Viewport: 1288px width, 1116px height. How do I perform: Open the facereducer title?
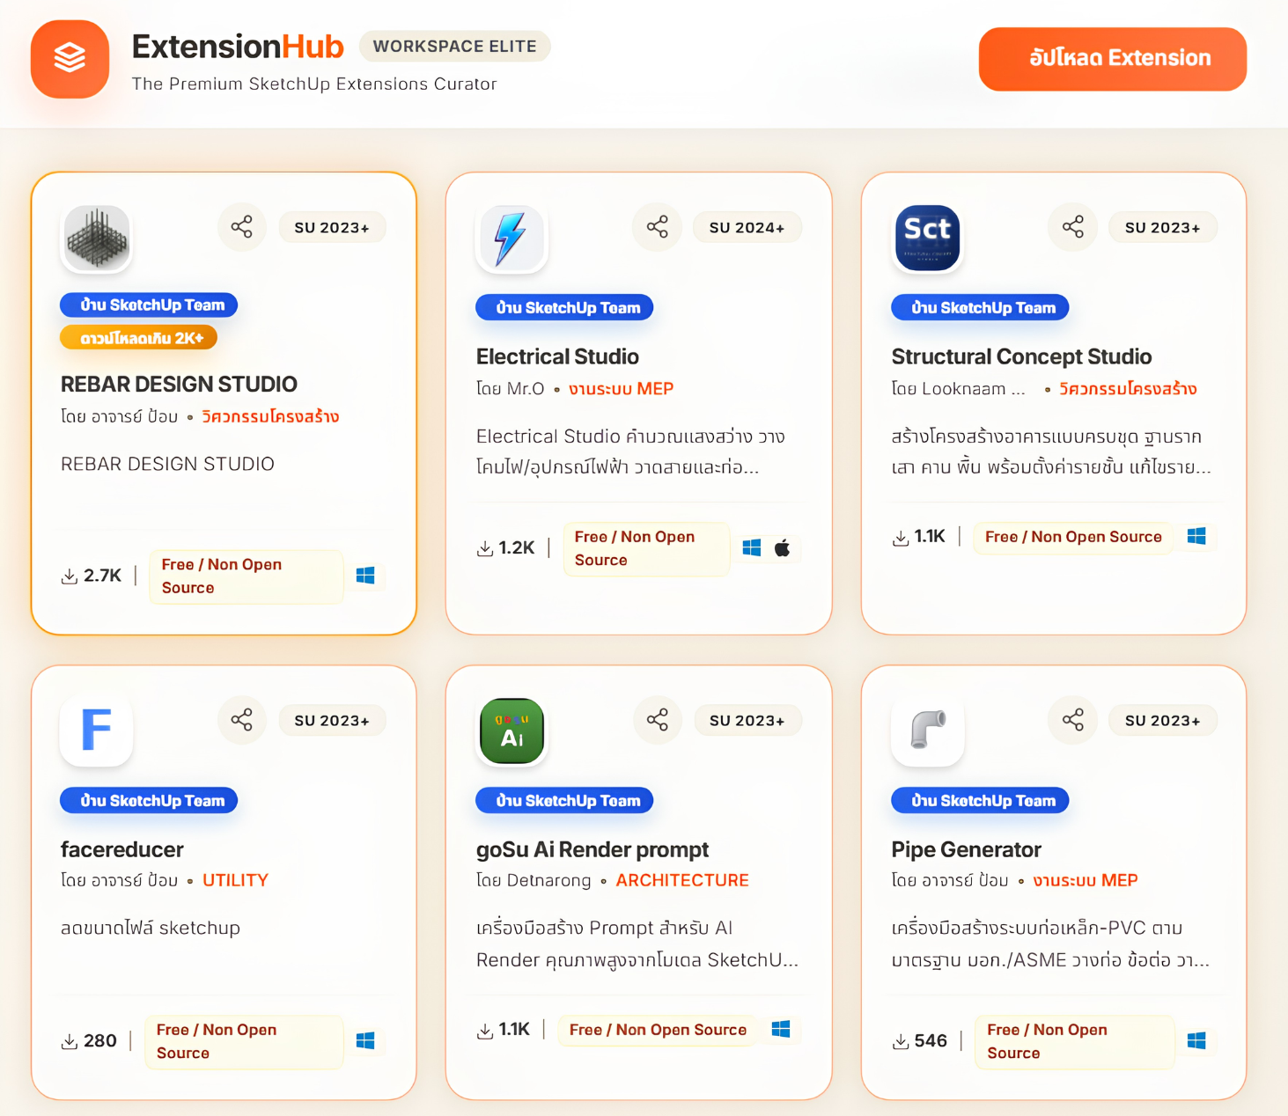(x=121, y=849)
